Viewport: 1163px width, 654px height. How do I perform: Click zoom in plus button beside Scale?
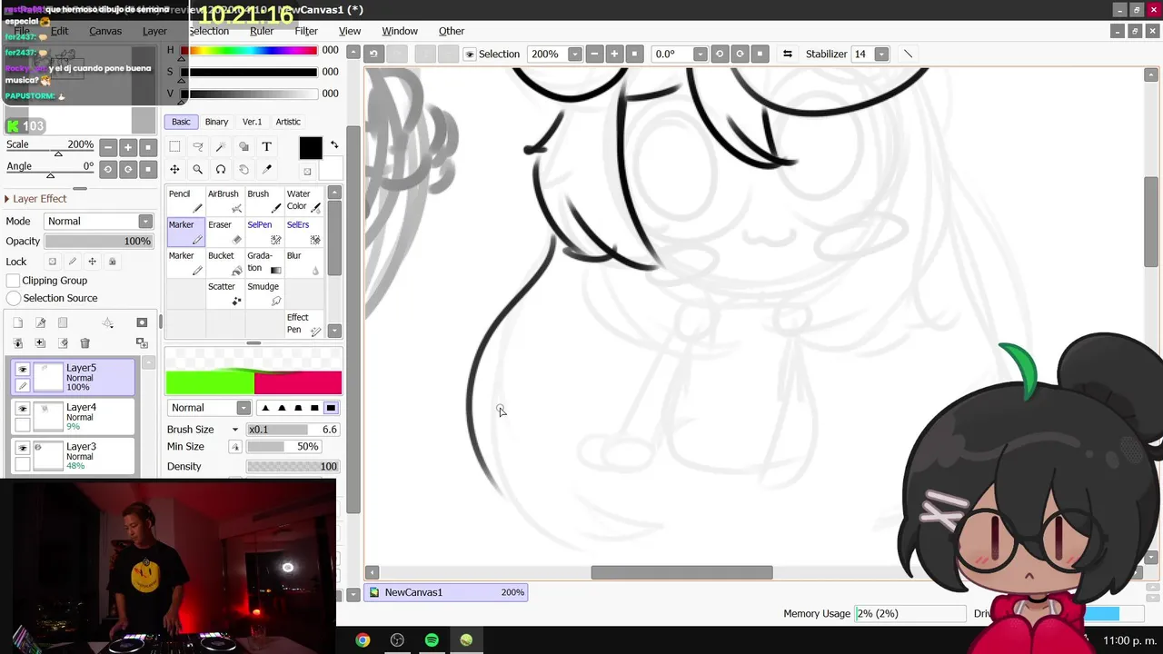coord(128,147)
